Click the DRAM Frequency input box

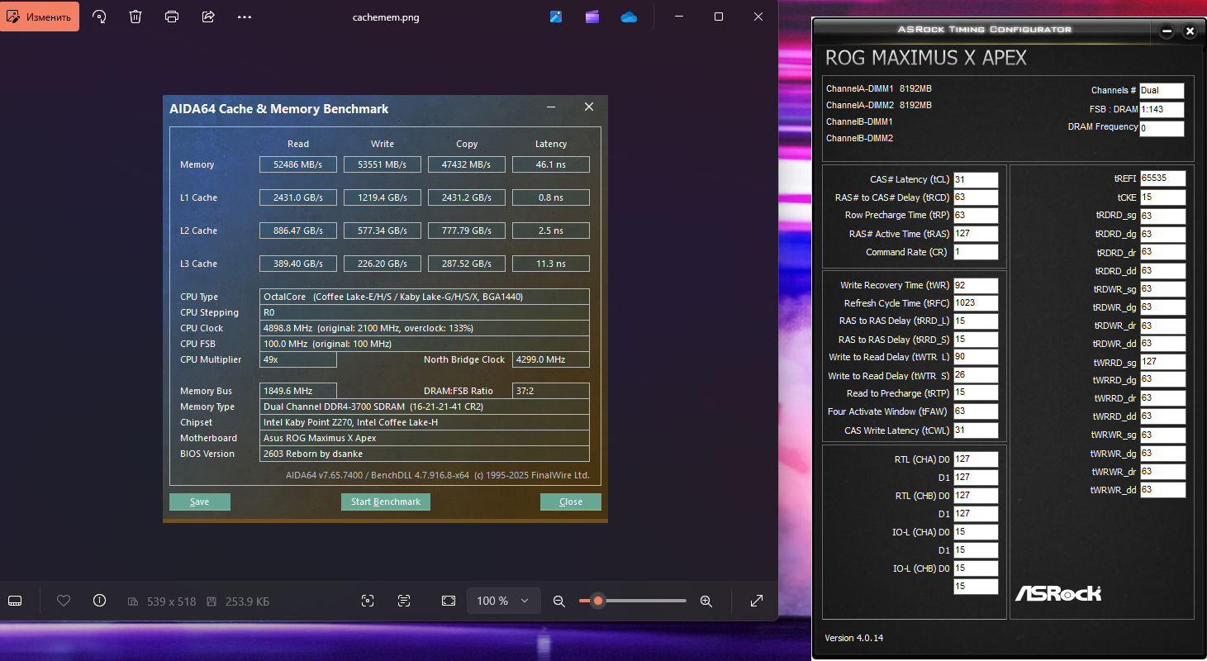(1162, 129)
